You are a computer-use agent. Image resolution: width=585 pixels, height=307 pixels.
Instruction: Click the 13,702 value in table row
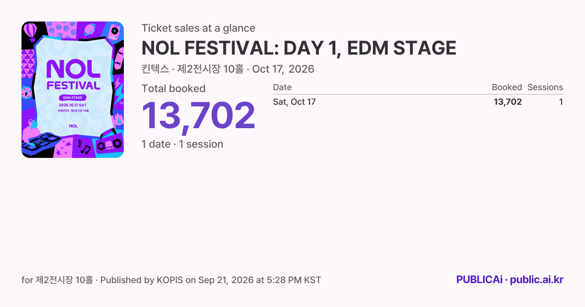click(507, 102)
